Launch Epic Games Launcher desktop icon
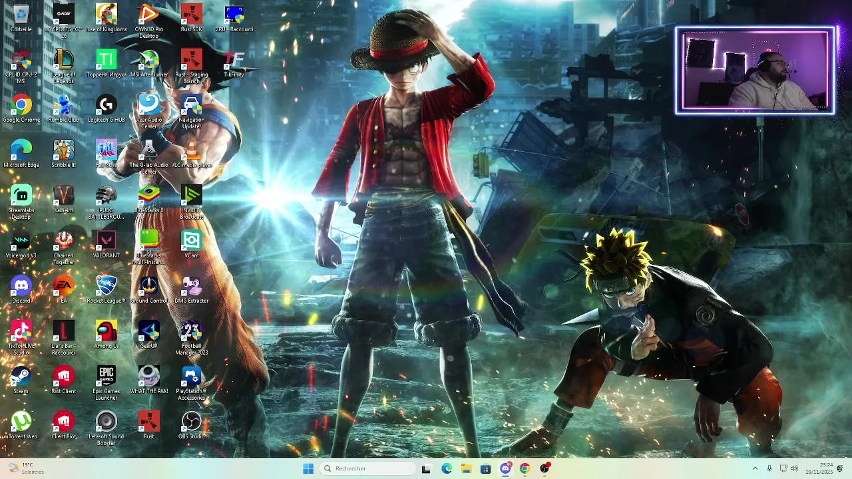Screen dimensions: 852x479 click(x=106, y=383)
